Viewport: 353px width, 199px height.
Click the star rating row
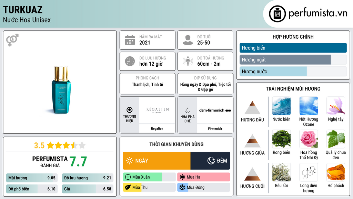pyautogui.click(x=66, y=145)
